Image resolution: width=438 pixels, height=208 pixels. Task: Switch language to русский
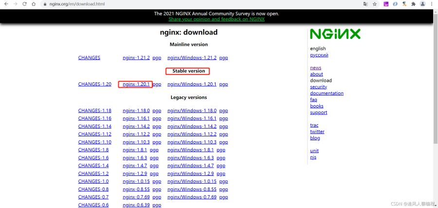click(x=319, y=55)
